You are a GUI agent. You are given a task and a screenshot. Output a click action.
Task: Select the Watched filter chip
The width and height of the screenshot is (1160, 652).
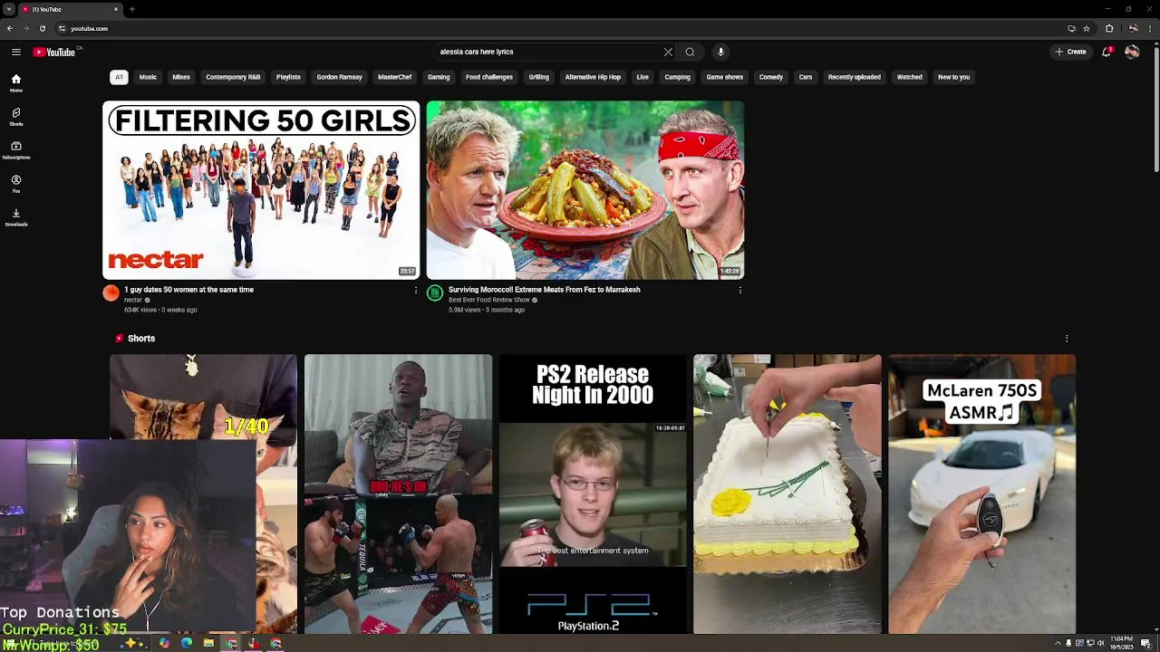(x=909, y=77)
